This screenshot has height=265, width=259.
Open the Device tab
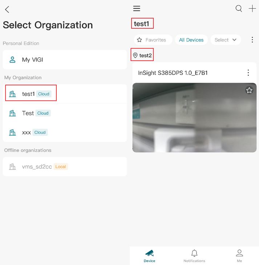pyautogui.click(x=149, y=256)
